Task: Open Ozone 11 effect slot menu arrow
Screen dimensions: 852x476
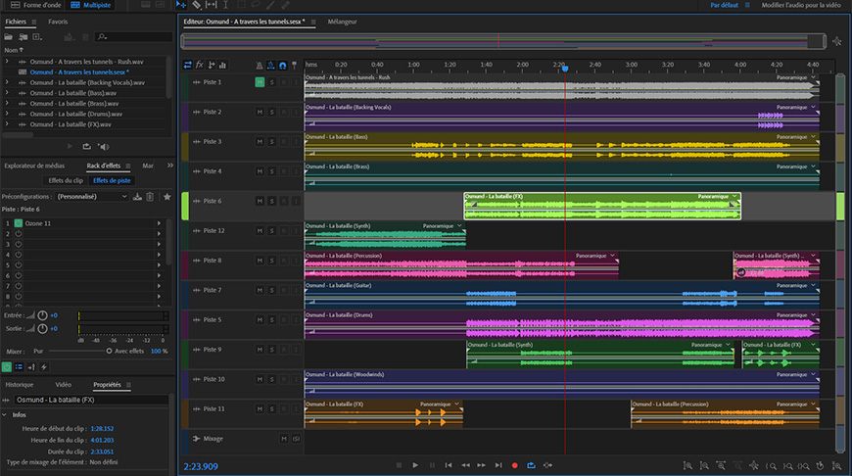Action: tap(160, 223)
